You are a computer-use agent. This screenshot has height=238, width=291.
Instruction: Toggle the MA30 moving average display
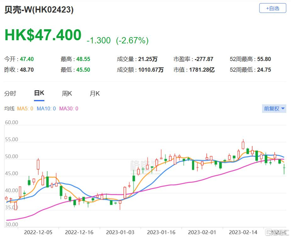(x=68, y=108)
